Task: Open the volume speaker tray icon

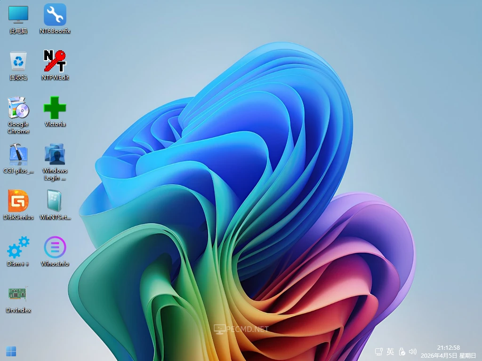Action: pos(413,352)
